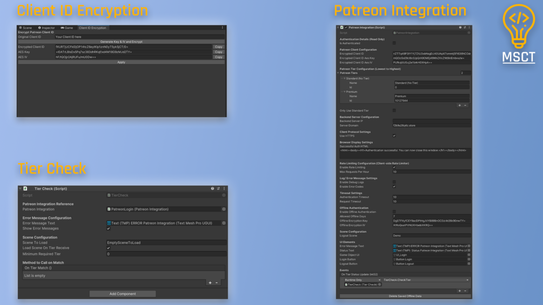Toggle Patreon Integration component enabled checkbox
Screen dimensions: 543x305
tap(346, 28)
